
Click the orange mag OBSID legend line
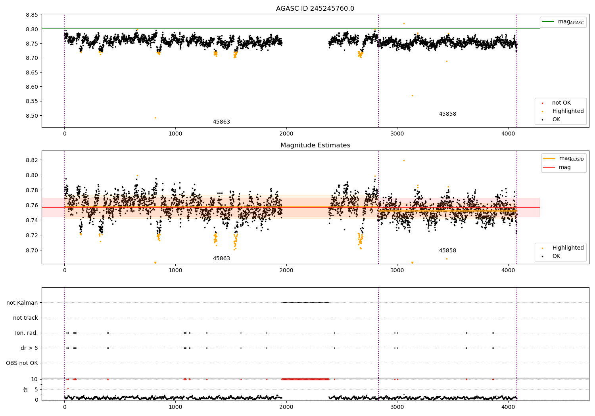click(549, 158)
